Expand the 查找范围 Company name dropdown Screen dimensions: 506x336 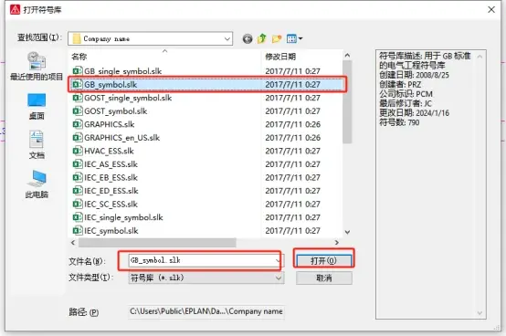pos(227,39)
